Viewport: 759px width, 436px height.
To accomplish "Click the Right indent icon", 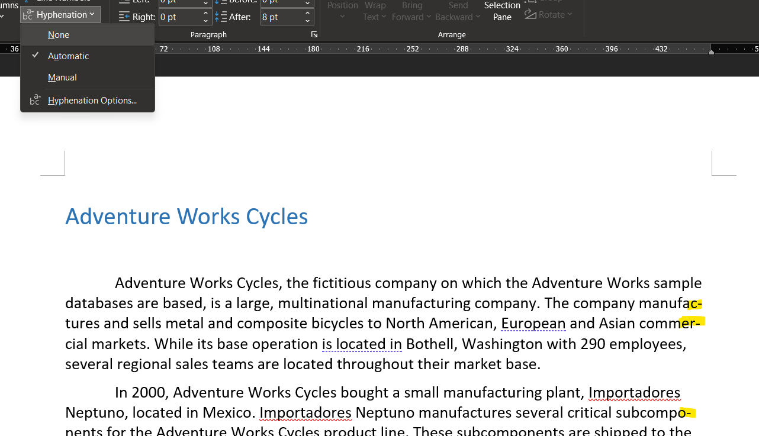I will pyautogui.click(x=124, y=17).
